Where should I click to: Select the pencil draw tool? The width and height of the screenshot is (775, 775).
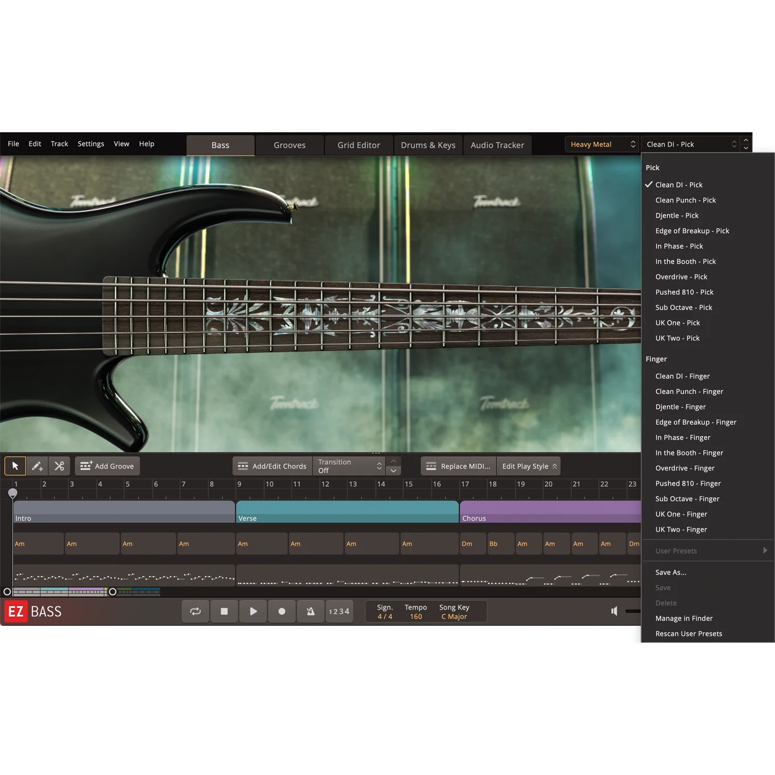(37, 466)
